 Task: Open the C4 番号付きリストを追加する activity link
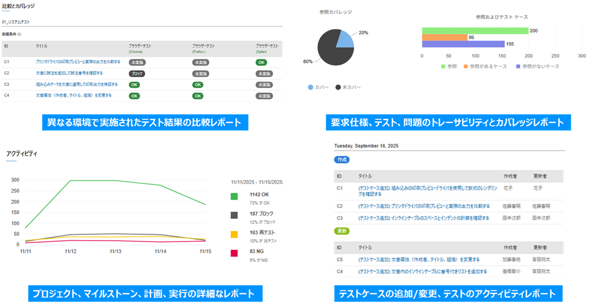422,272
